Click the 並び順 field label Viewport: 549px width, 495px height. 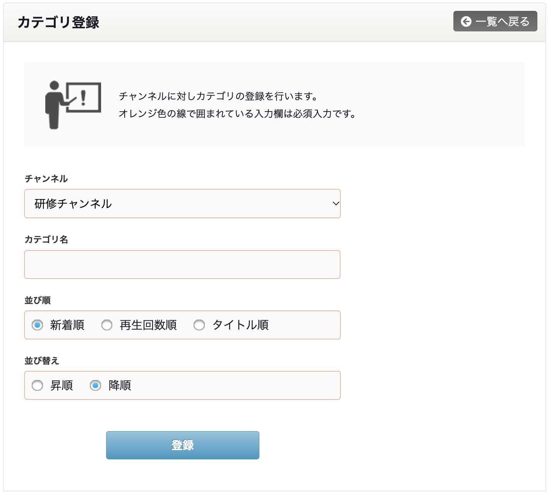tap(38, 300)
